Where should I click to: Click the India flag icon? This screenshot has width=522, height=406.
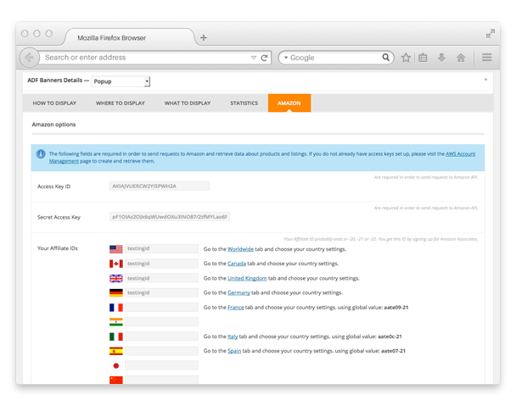click(116, 322)
